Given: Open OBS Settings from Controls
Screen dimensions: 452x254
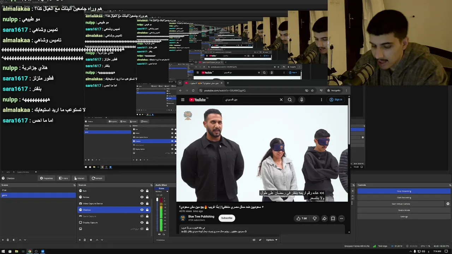Looking at the screenshot, I should (404, 217).
